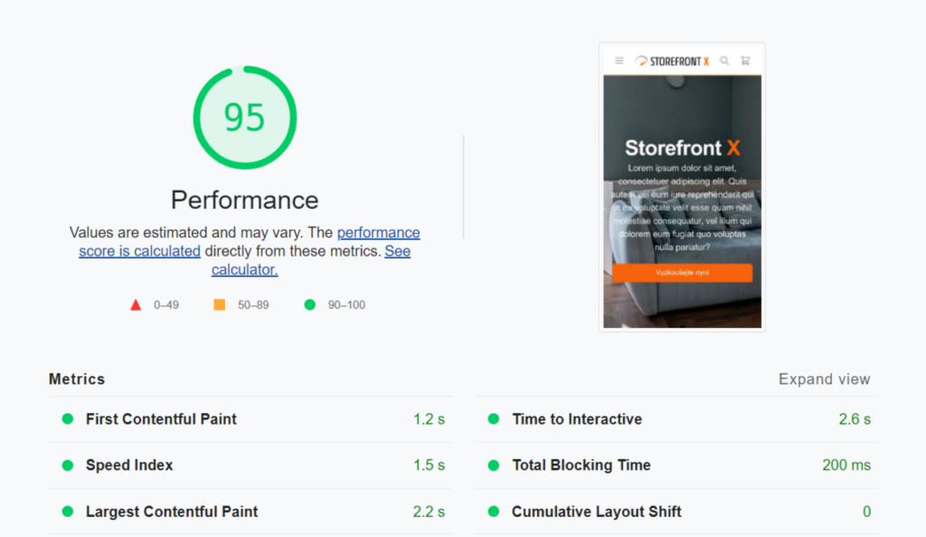Open the Largest Contentful Paint metric row
The image size is (926, 537).
[x=251, y=512]
